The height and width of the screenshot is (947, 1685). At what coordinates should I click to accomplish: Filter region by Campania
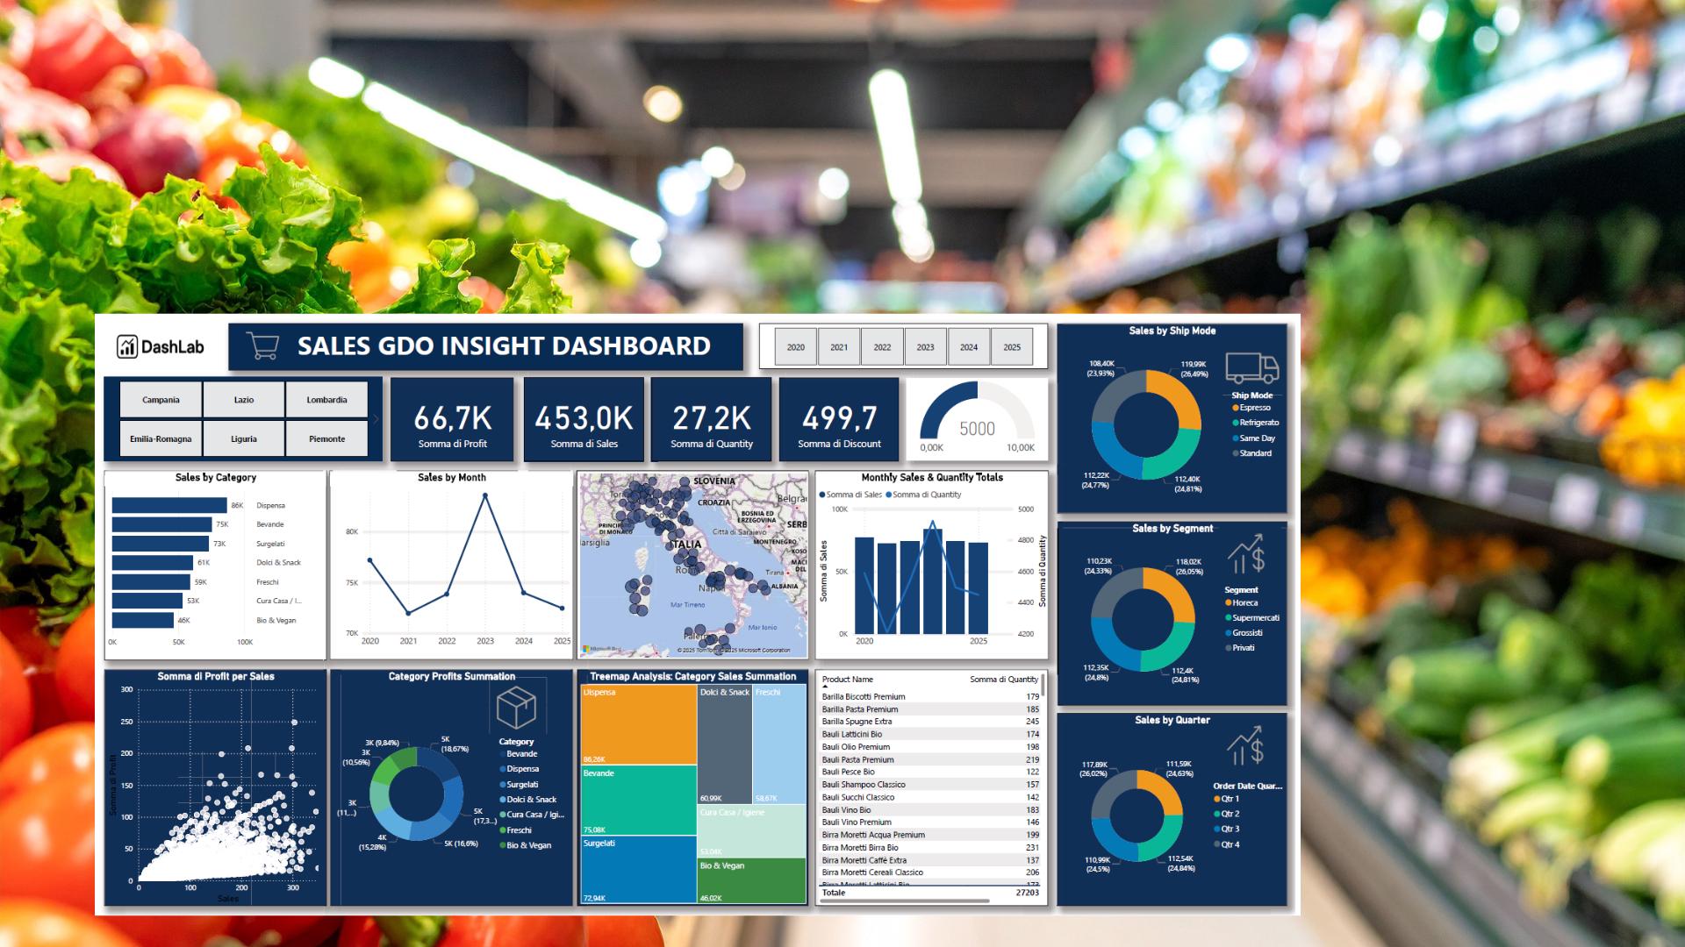(161, 400)
